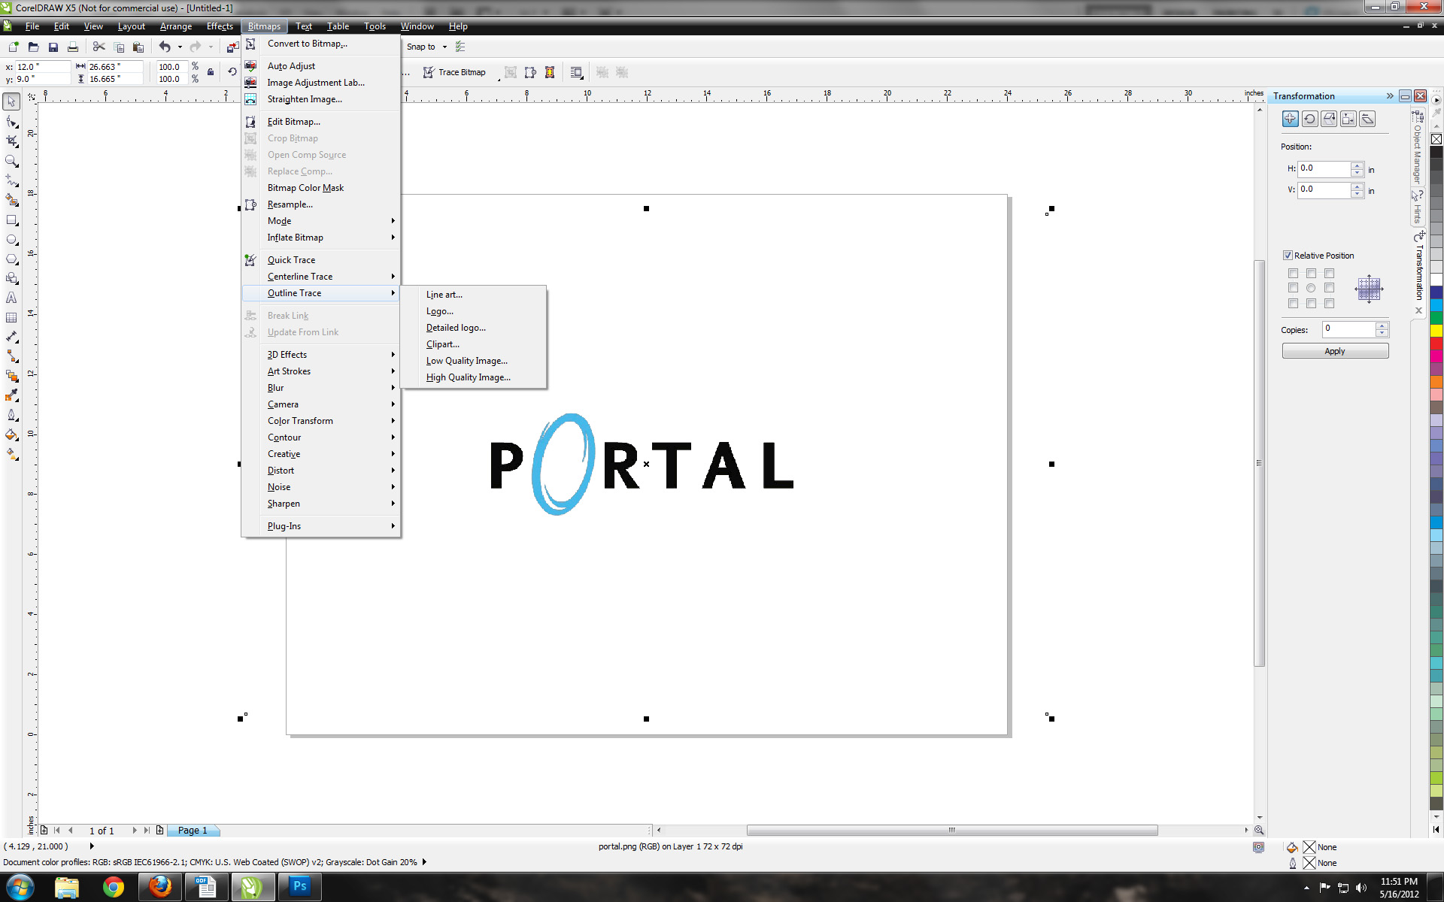Select the Fill tool bucket icon

(x=11, y=434)
